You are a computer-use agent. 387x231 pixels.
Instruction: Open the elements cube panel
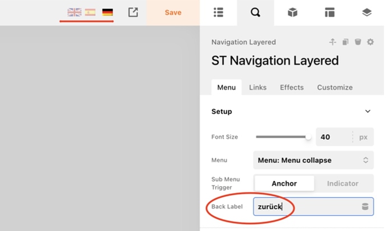click(x=292, y=12)
